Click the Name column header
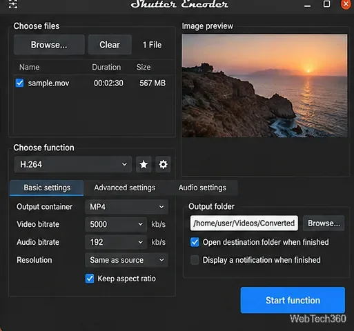 pyautogui.click(x=29, y=68)
